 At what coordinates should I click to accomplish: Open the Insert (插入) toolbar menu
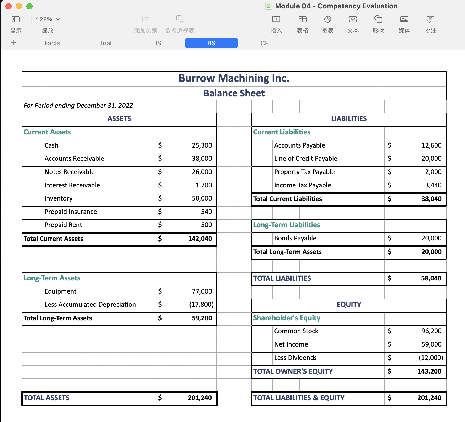click(x=276, y=19)
